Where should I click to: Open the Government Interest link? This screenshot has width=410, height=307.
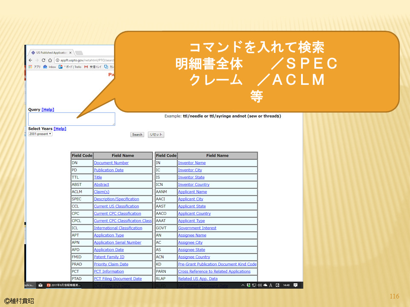tap(197, 228)
